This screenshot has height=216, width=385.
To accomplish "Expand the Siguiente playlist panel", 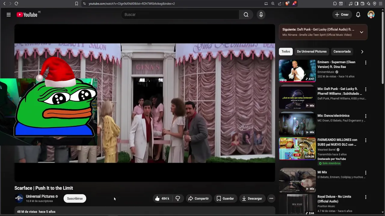I will (x=362, y=32).
